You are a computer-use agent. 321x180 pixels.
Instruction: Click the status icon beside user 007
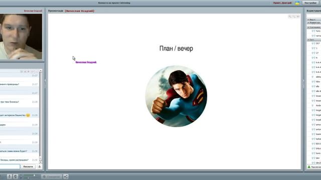pos(313,43)
